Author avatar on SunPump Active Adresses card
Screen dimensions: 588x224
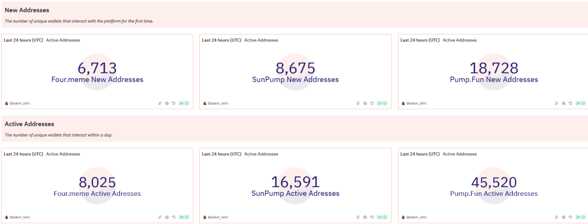(x=205, y=217)
